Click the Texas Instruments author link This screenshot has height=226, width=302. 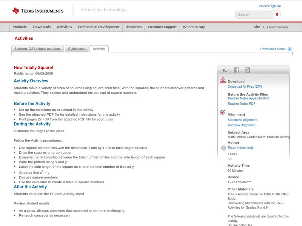click(240, 147)
